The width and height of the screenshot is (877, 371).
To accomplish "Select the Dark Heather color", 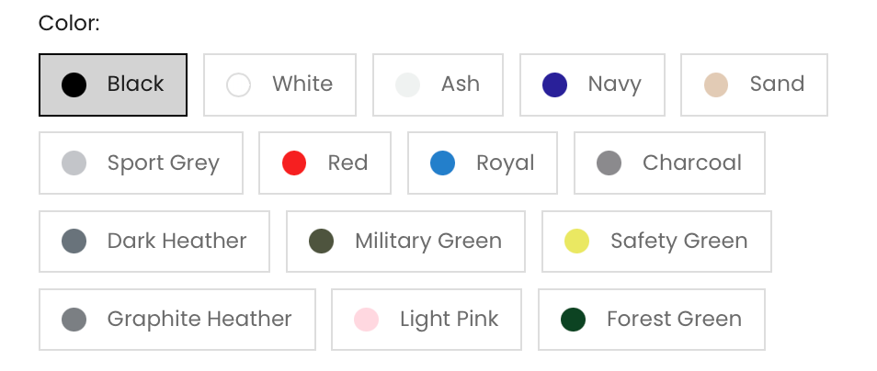I will [154, 242].
